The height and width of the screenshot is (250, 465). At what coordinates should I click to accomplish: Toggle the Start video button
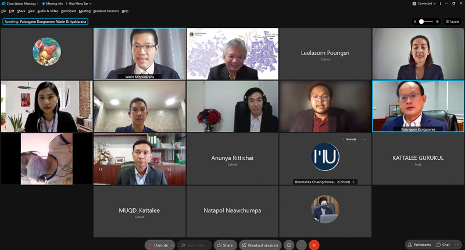click(192, 245)
